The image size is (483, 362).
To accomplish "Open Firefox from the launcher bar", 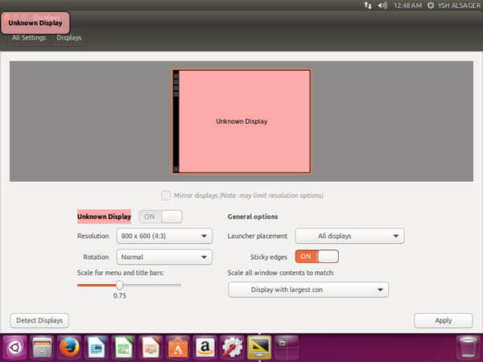I will pyautogui.click(x=69, y=348).
